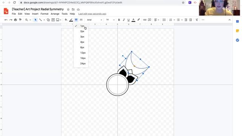Increase indent

[x=191, y=20]
